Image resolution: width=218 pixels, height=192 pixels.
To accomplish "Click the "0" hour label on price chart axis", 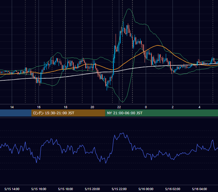I will (146, 107).
